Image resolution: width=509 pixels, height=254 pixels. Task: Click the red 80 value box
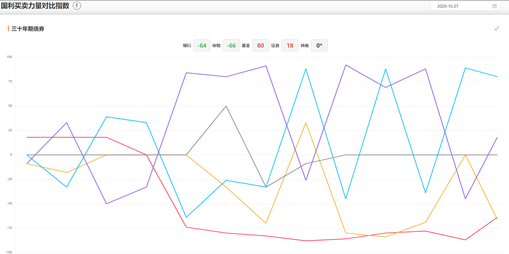(260, 46)
